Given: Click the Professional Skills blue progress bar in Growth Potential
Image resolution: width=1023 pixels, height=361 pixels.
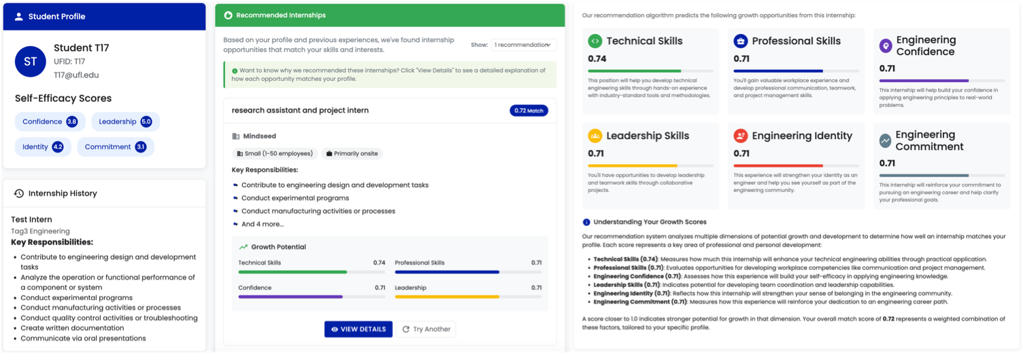Looking at the screenshot, I should click(468, 272).
